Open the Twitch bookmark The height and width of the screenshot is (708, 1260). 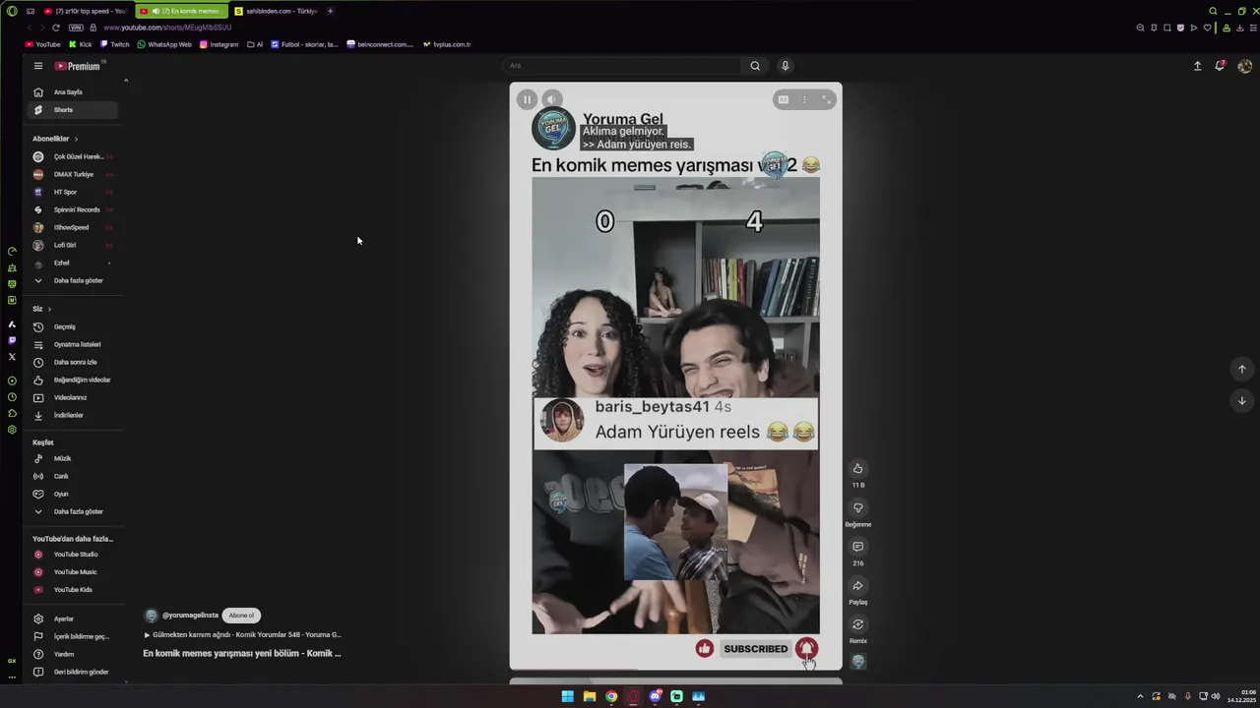coord(115,44)
